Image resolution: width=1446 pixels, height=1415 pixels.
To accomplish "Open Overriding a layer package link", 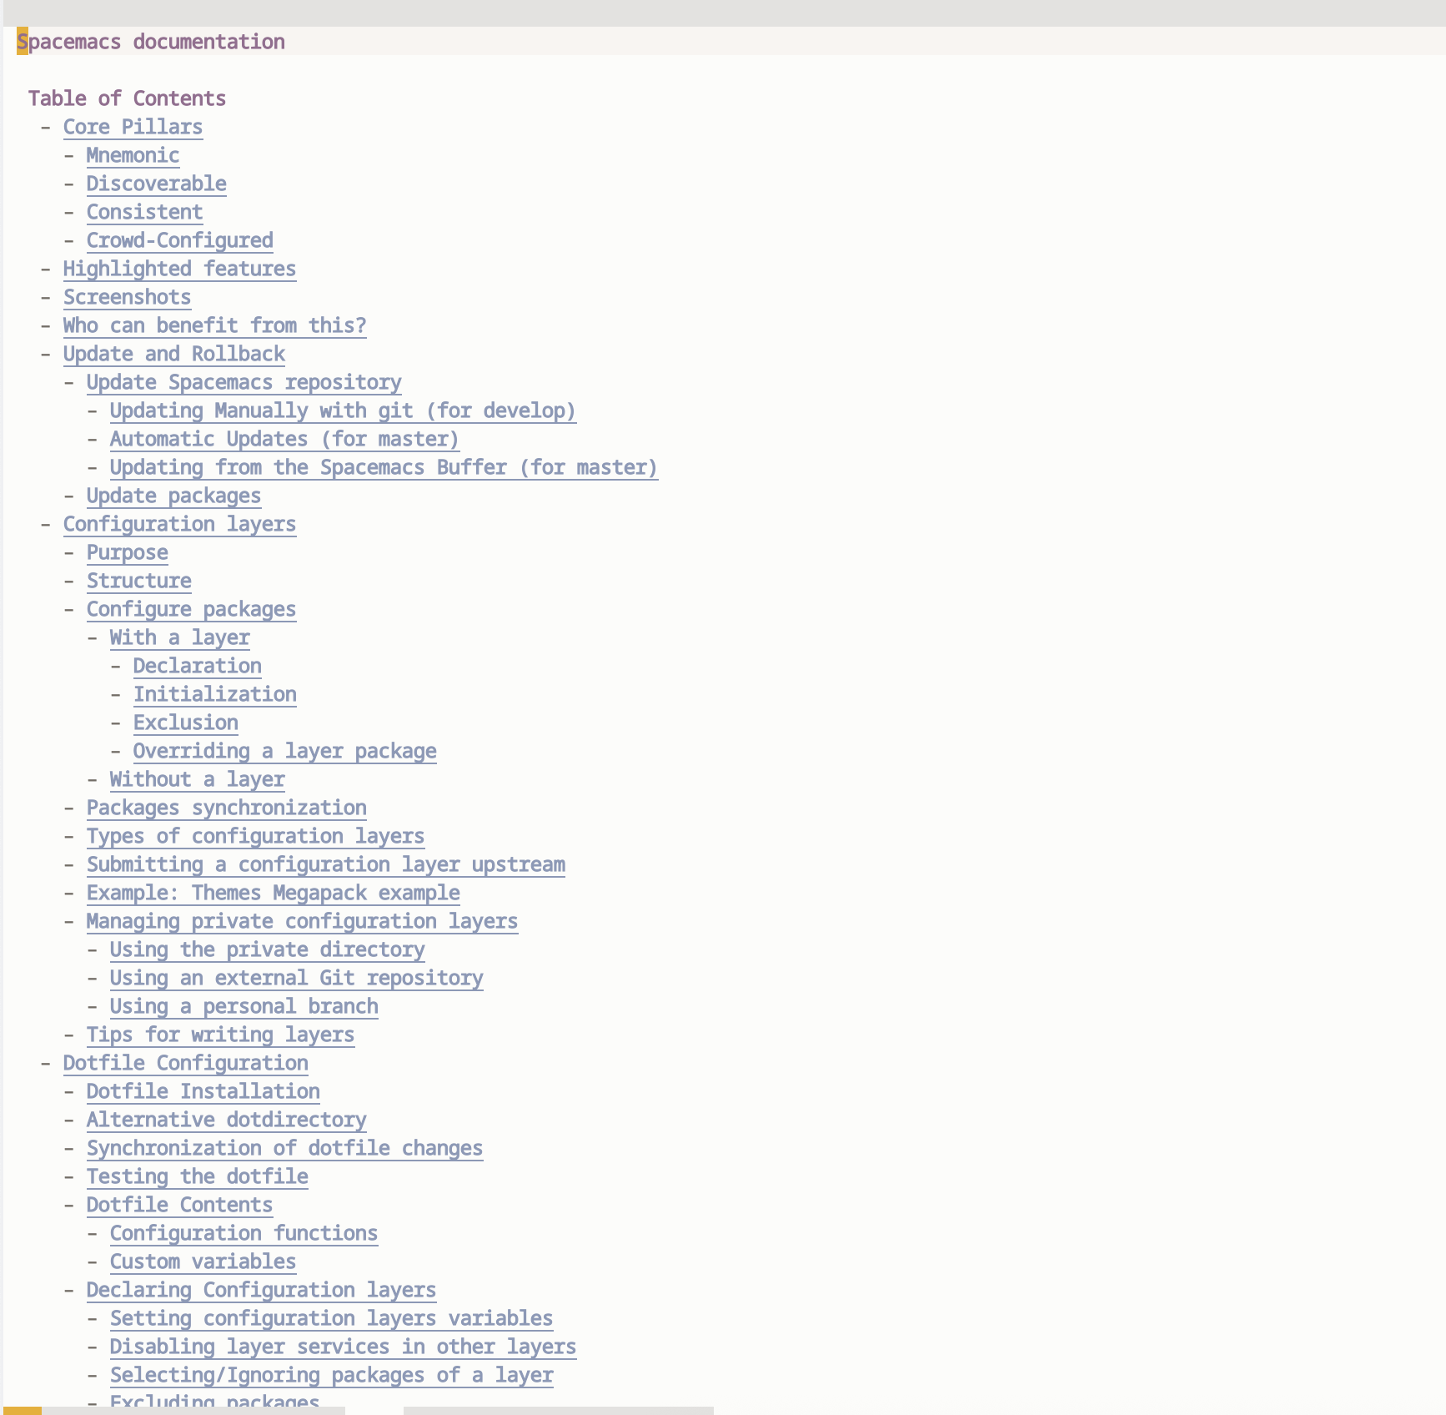I will pos(284,751).
